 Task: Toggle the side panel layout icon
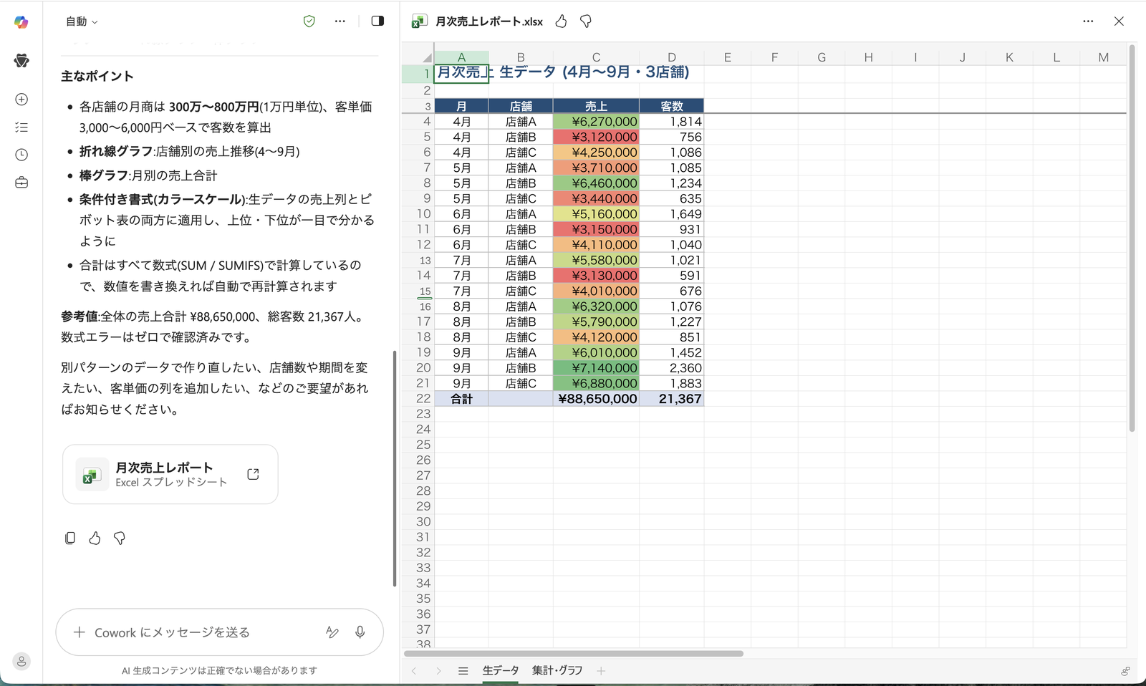(377, 21)
